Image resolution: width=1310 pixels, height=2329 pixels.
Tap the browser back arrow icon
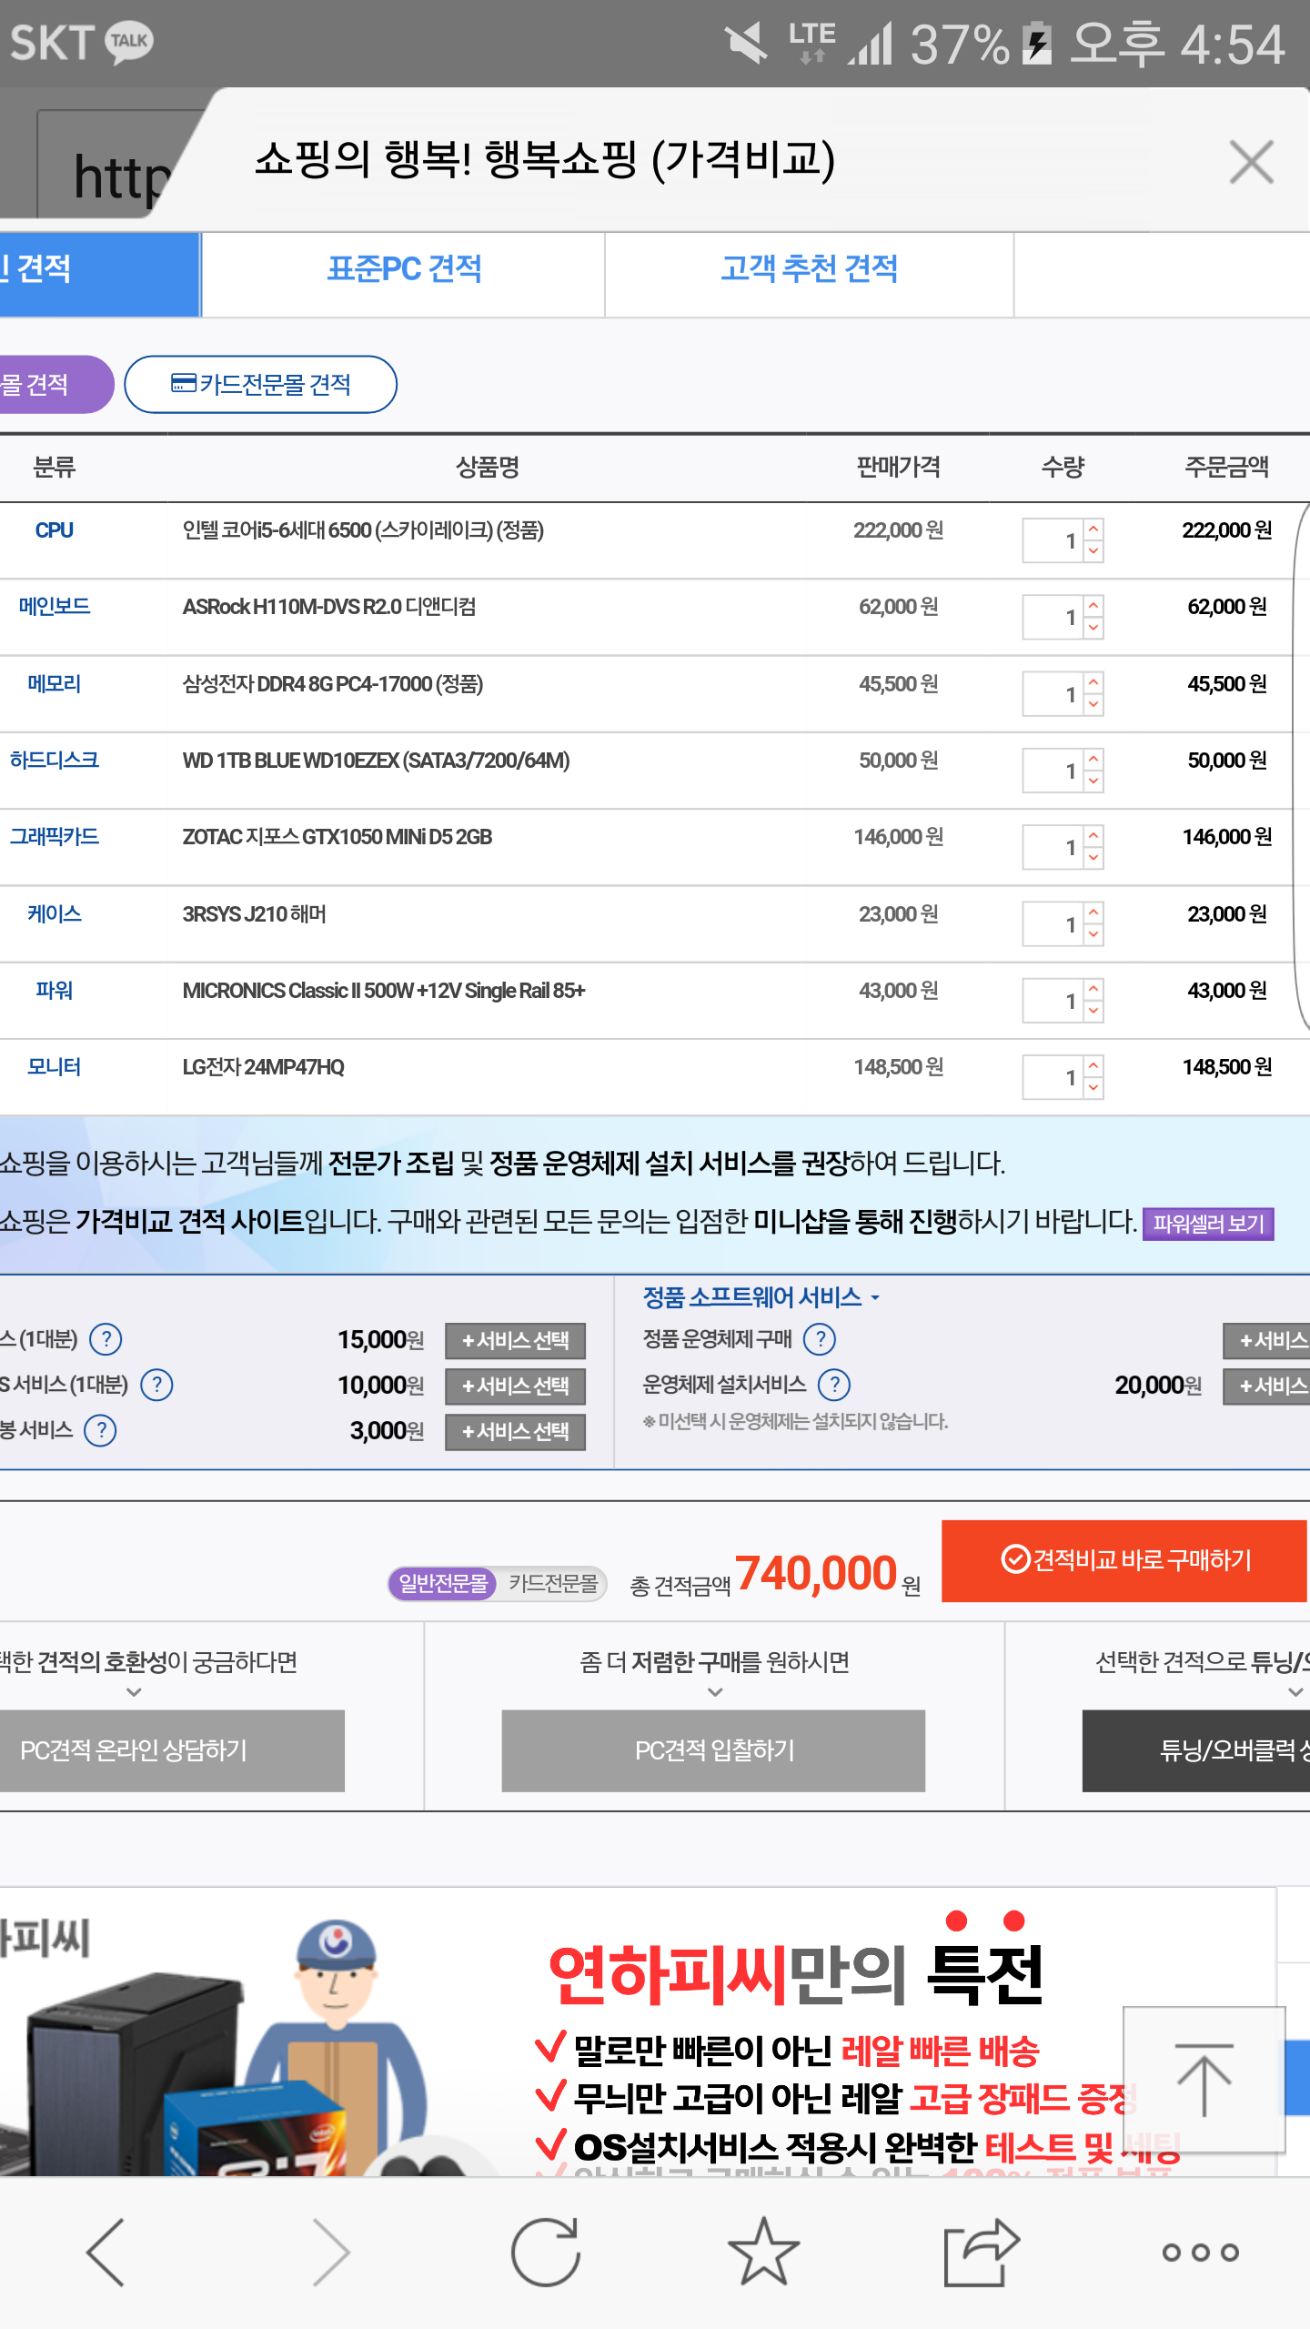pos(106,2252)
